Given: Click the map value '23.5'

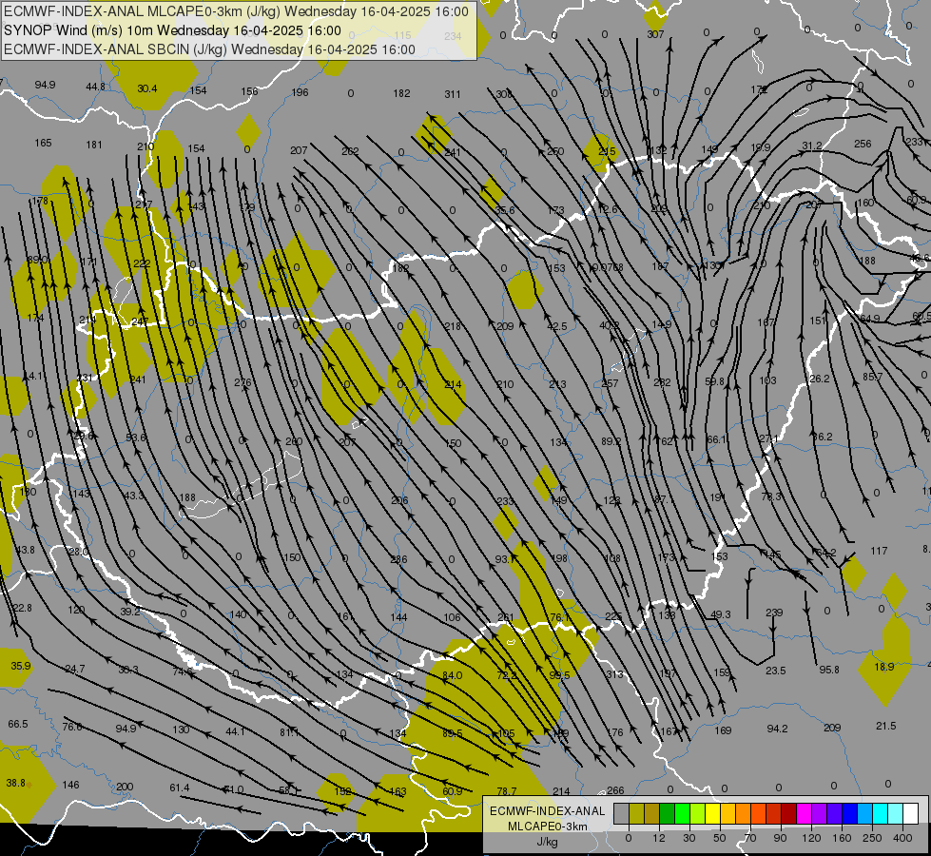Looking at the screenshot, I should point(776,671).
